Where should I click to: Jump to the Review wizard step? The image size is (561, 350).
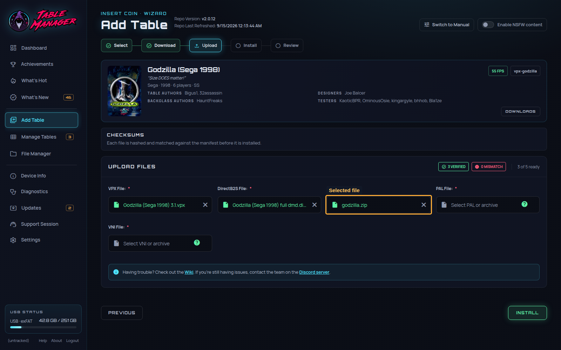point(287,45)
